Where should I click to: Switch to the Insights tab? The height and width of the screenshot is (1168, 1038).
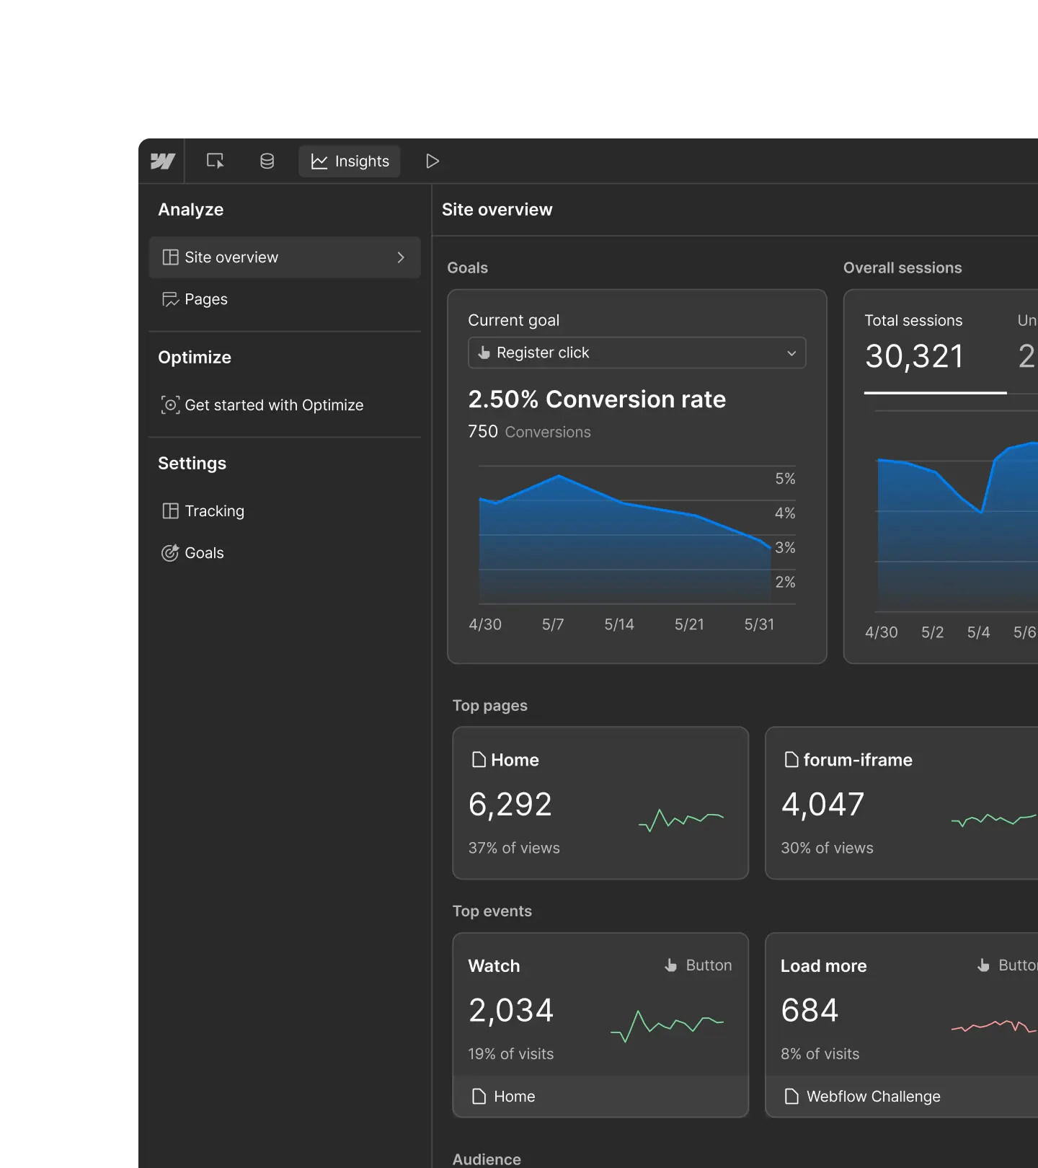click(350, 161)
